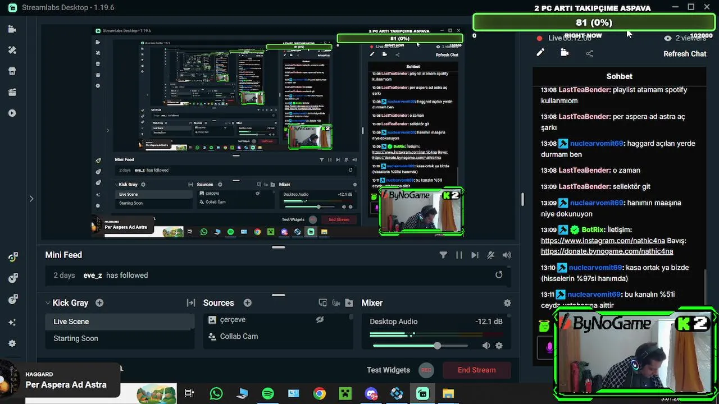Click the 'o zaman' chat message
The width and height of the screenshot is (719, 404).
pos(627,170)
